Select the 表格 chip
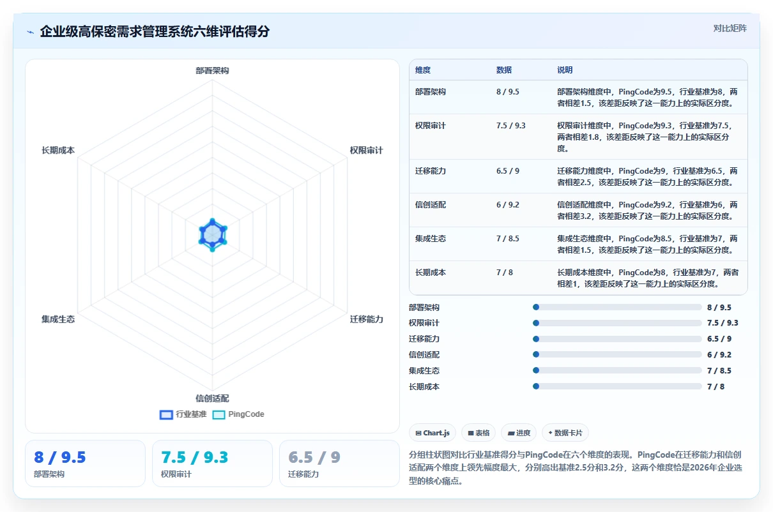Image resolution: width=773 pixels, height=512 pixels. click(x=478, y=433)
